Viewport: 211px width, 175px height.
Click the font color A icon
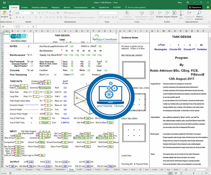pyautogui.click(x=41, y=17)
